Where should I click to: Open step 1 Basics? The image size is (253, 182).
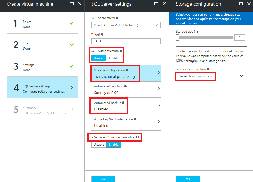click(x=42, y=23)
